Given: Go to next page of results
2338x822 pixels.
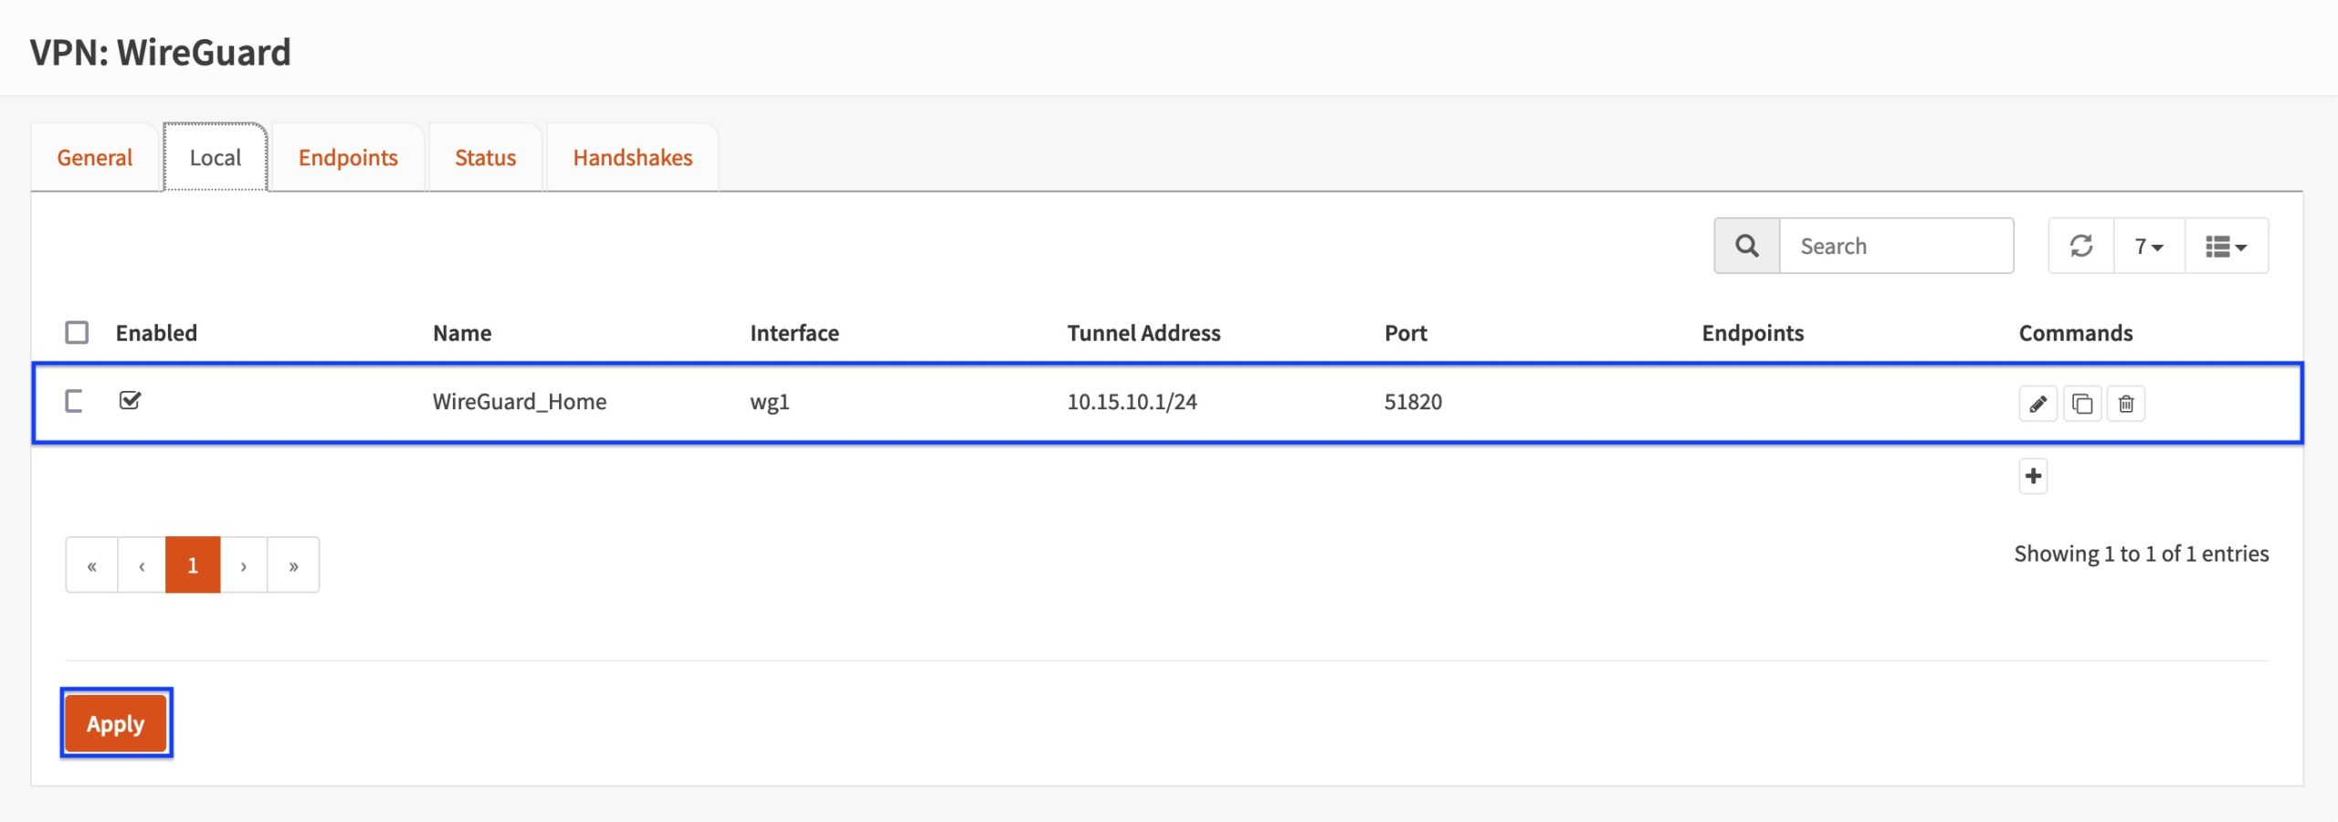Looking at the screenshot, I should [244, 565].
